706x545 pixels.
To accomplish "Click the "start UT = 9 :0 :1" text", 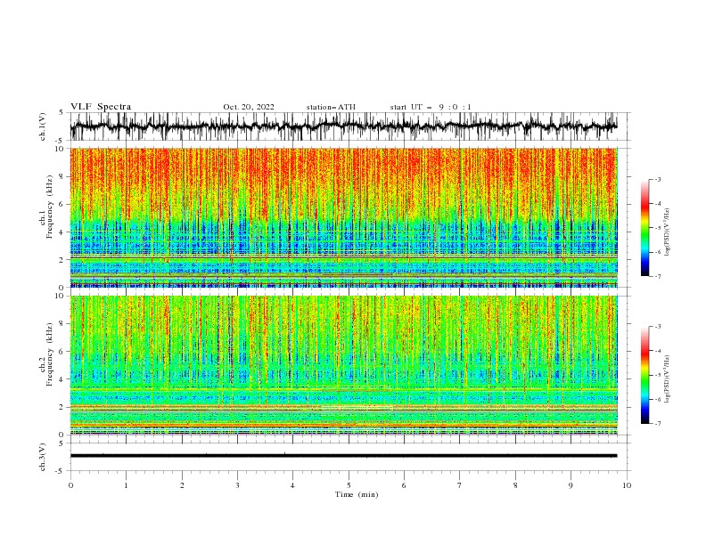I will (x=431, y=107).
